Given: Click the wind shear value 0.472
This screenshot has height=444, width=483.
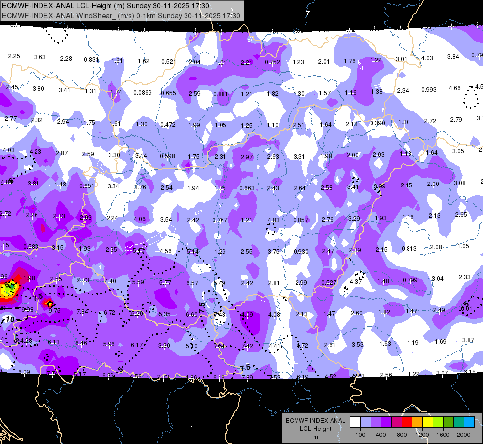Looking at the screenshot, I should (168, 125).
